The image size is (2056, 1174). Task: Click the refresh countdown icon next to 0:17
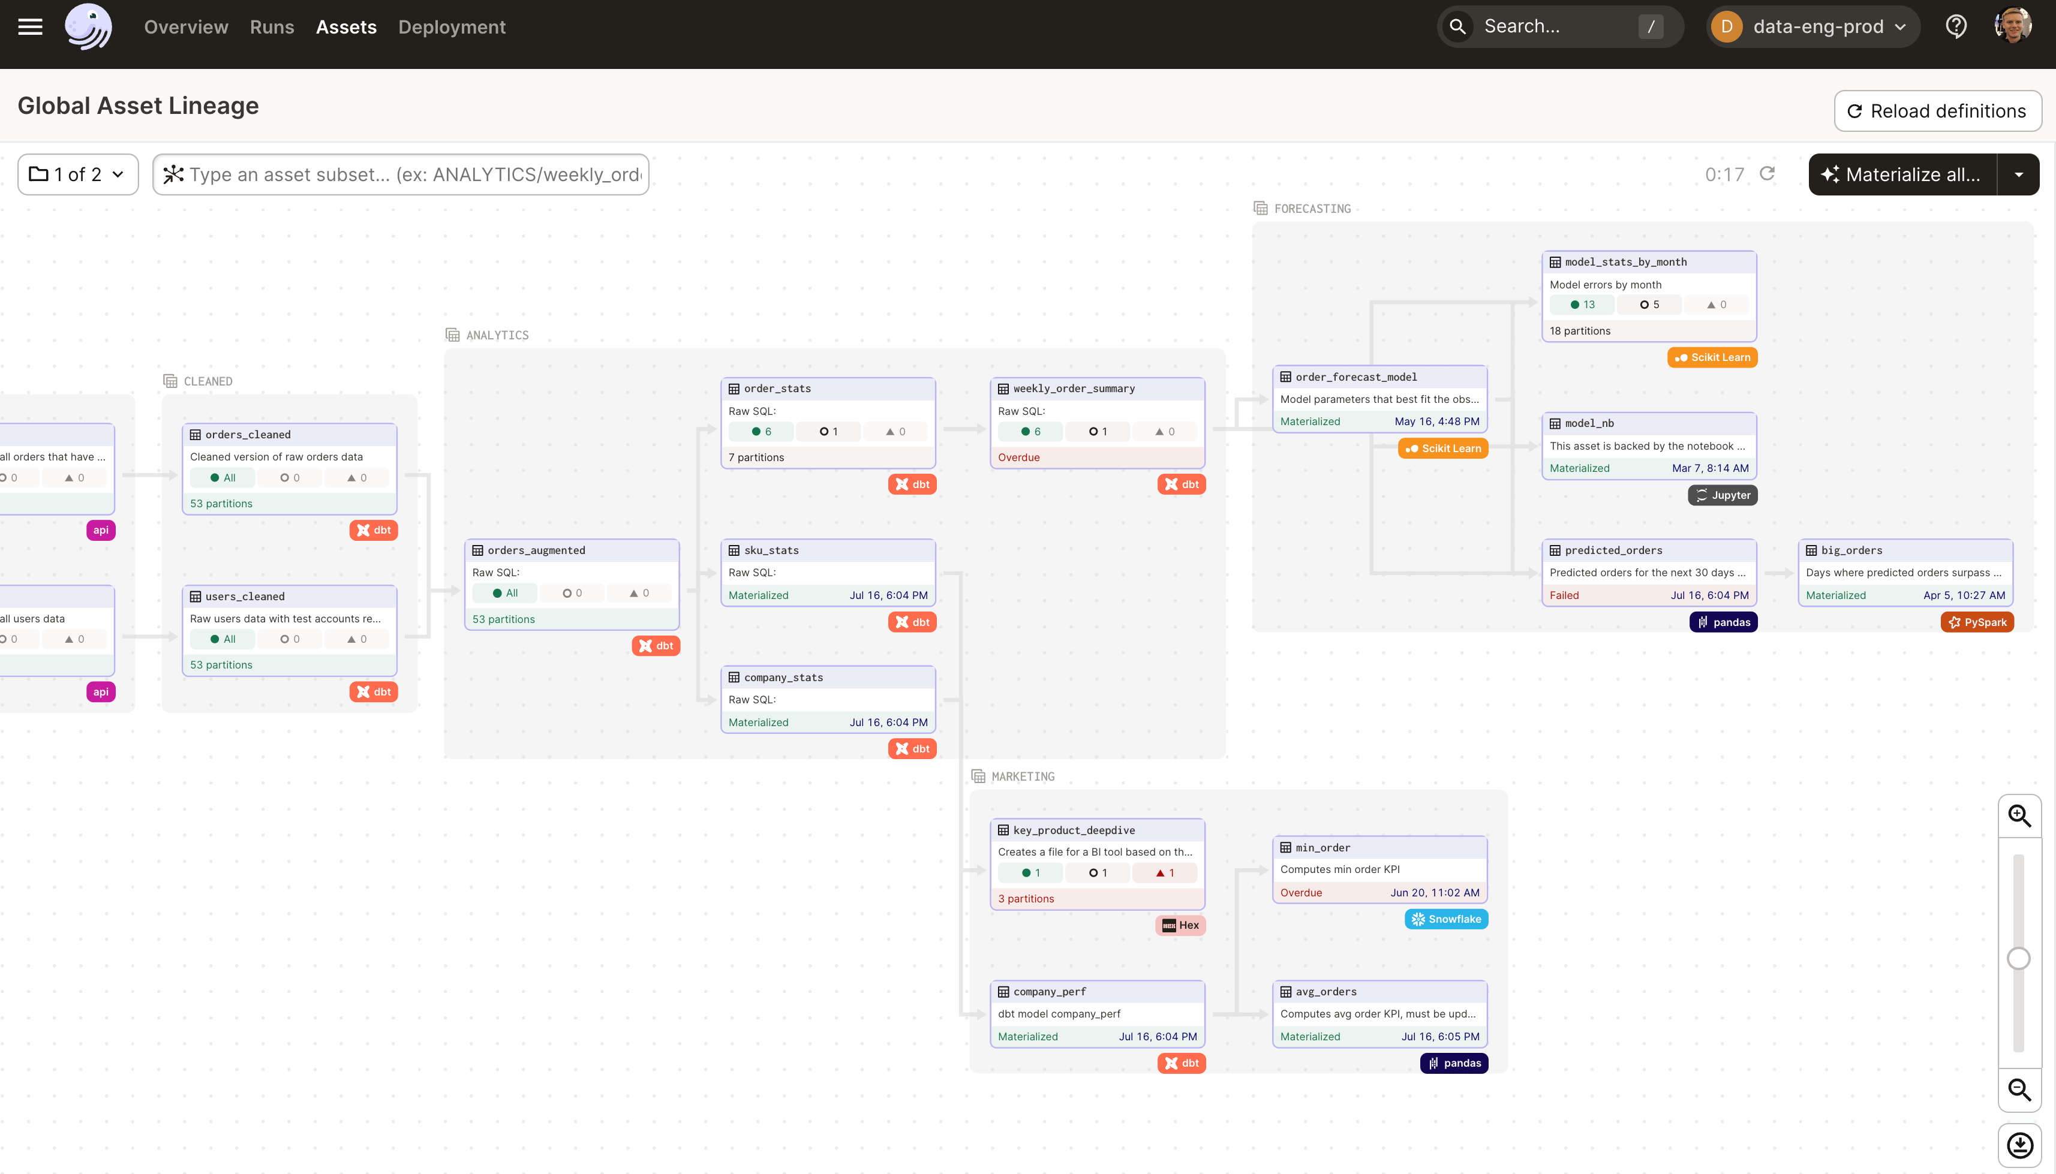[x=1766, y=174]
